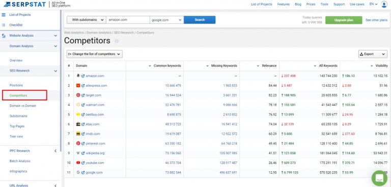This screenshot has height=187, width=391.
Task: Click the target.com bullseye favicon
Action: point(78,95)
